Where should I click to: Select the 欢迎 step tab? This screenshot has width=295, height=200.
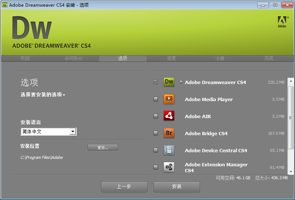click(x=25, y=58)
